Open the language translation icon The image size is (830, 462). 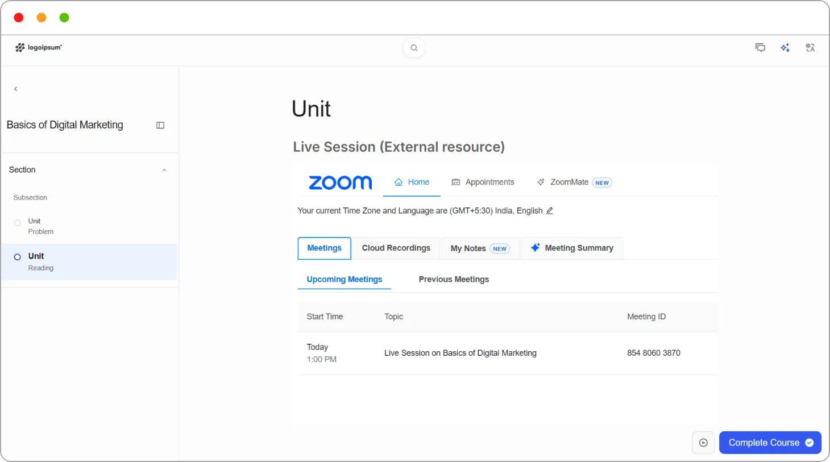coord(810,48)
